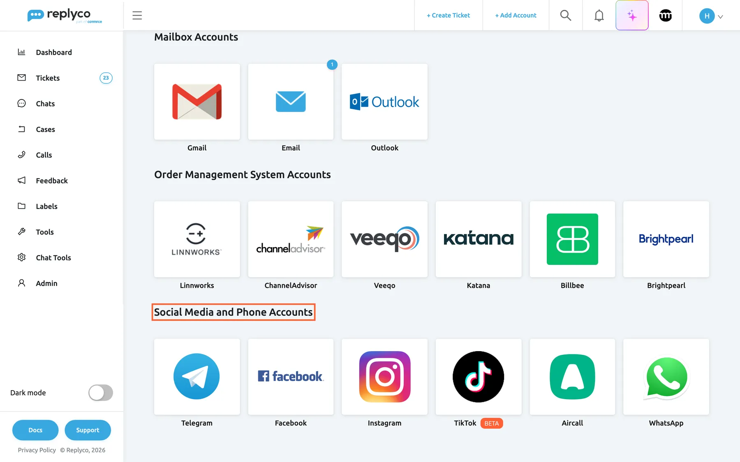Select the Facebook account tile
This screenshot has height=462, width=740.
coord(291,377)
